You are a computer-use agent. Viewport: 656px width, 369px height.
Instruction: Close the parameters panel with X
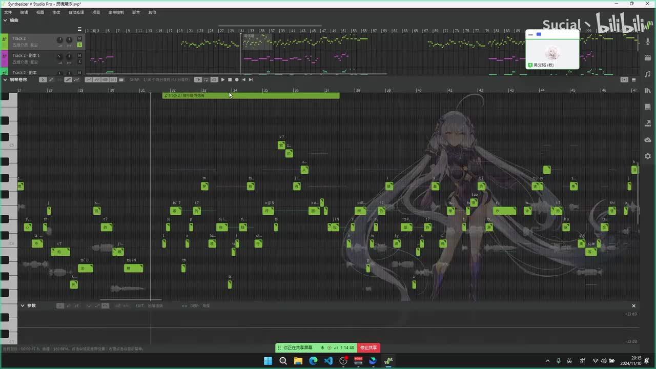pyautogui.click(x=633, y=305)
